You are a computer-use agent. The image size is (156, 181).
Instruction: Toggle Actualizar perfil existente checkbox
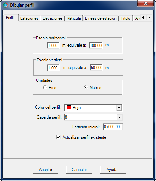click(58, 137)
